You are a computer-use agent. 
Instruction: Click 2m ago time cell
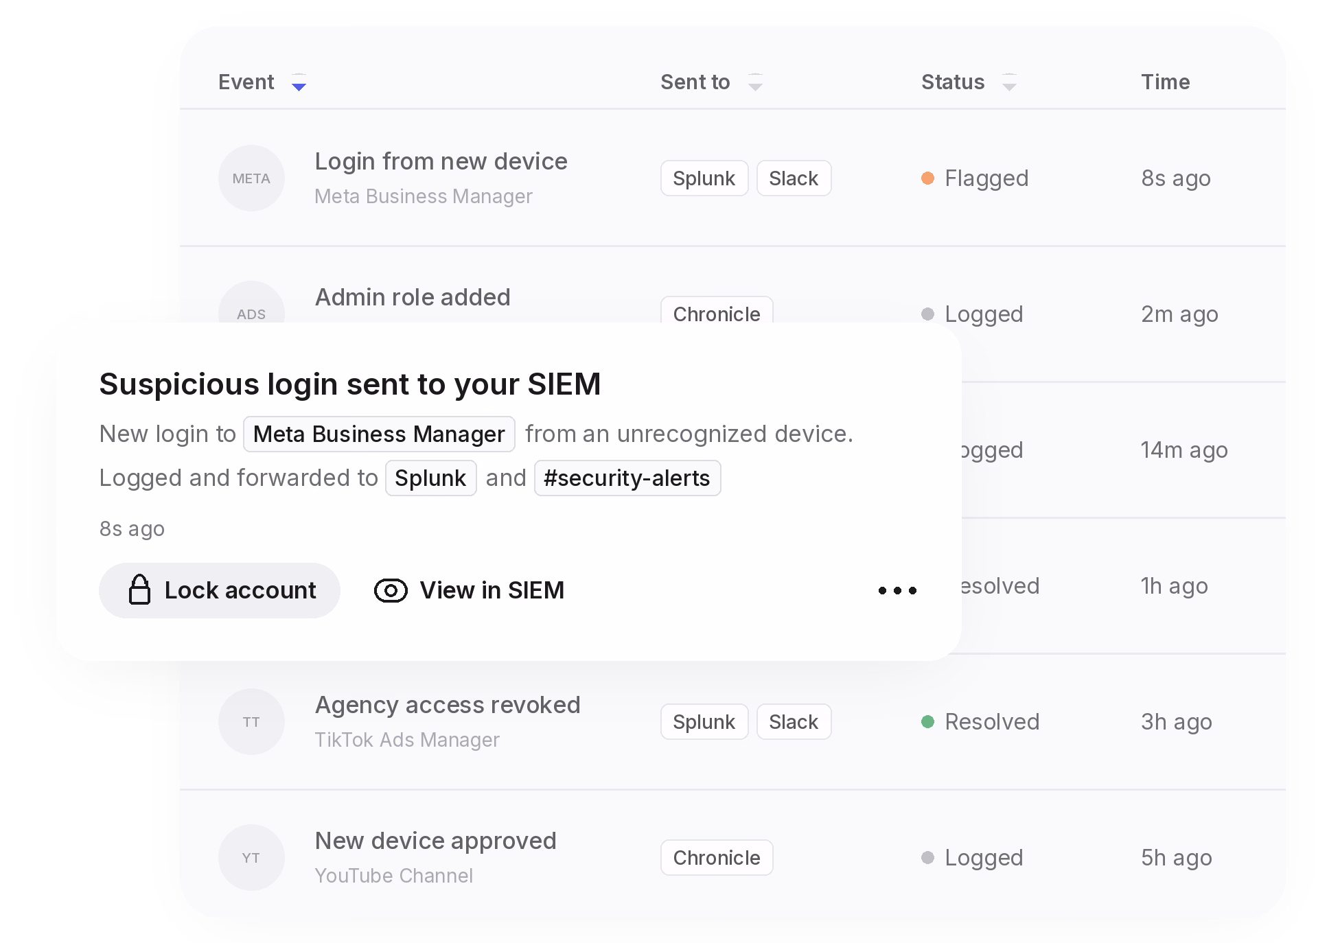pos(1179,314)
